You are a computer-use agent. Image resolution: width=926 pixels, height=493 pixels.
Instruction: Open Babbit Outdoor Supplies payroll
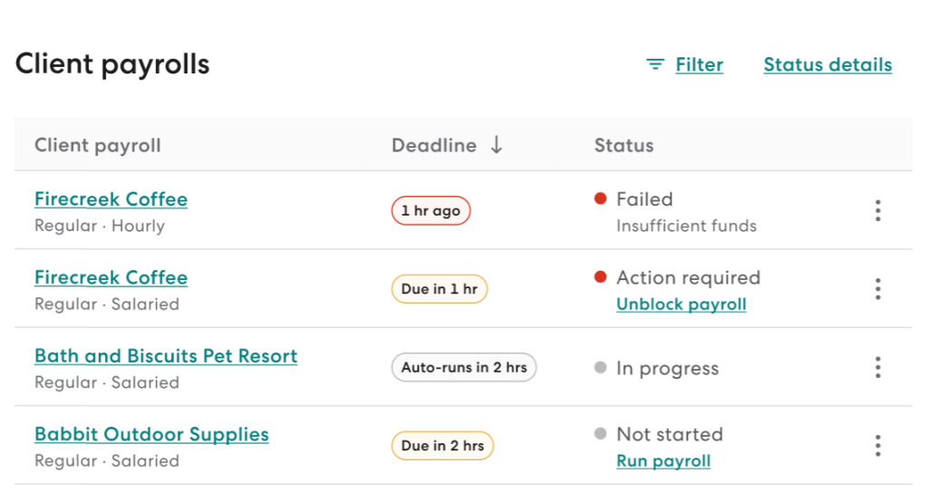tap(151, 434)
